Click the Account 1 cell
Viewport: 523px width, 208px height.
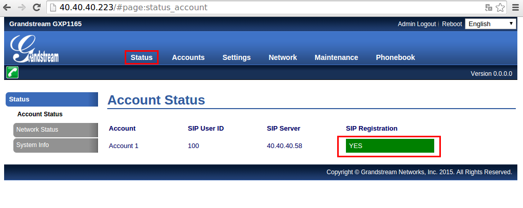point(123,146)
